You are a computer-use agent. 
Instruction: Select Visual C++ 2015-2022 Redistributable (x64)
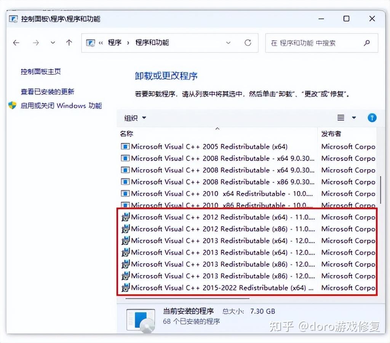click(x=222, y=288)
